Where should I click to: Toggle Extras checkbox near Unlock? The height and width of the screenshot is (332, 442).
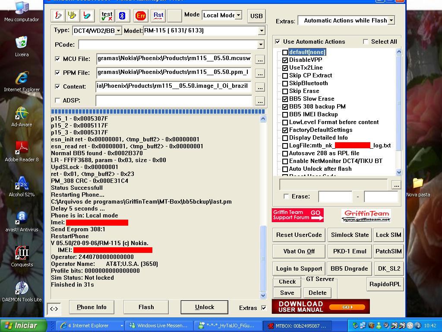coord(264,308)
